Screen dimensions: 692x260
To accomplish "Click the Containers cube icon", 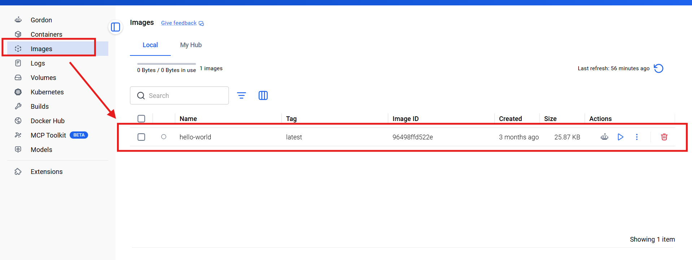I will [18, 34].
